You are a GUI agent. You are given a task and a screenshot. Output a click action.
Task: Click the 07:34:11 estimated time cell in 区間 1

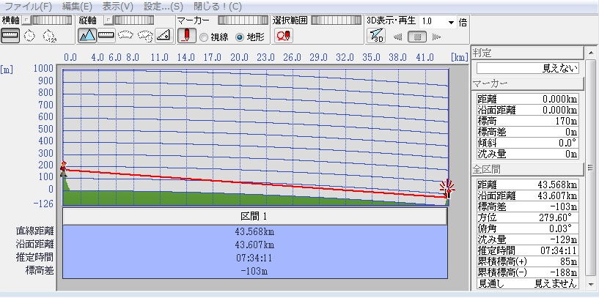coord(255,258)
